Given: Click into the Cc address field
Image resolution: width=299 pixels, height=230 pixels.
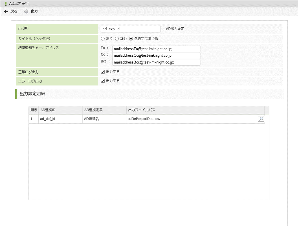Looking at the screenshot, I should [x=156, y=56].
